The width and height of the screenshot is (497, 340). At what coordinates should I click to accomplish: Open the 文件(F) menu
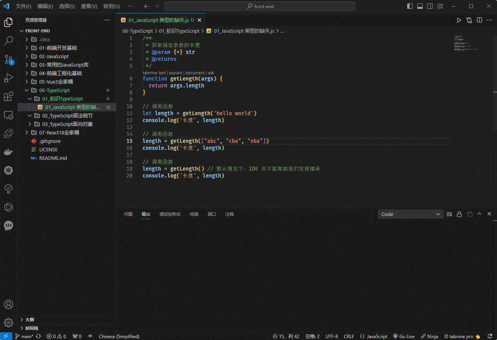(x=24, y=6)
